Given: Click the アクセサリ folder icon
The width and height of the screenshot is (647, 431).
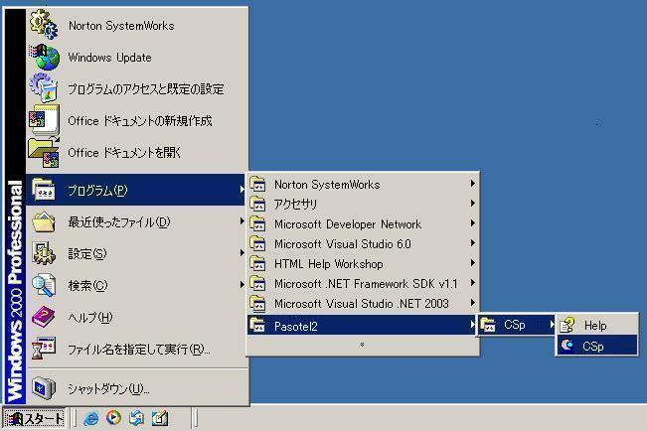Looking at the screenshot, I should tap(257, 204).
